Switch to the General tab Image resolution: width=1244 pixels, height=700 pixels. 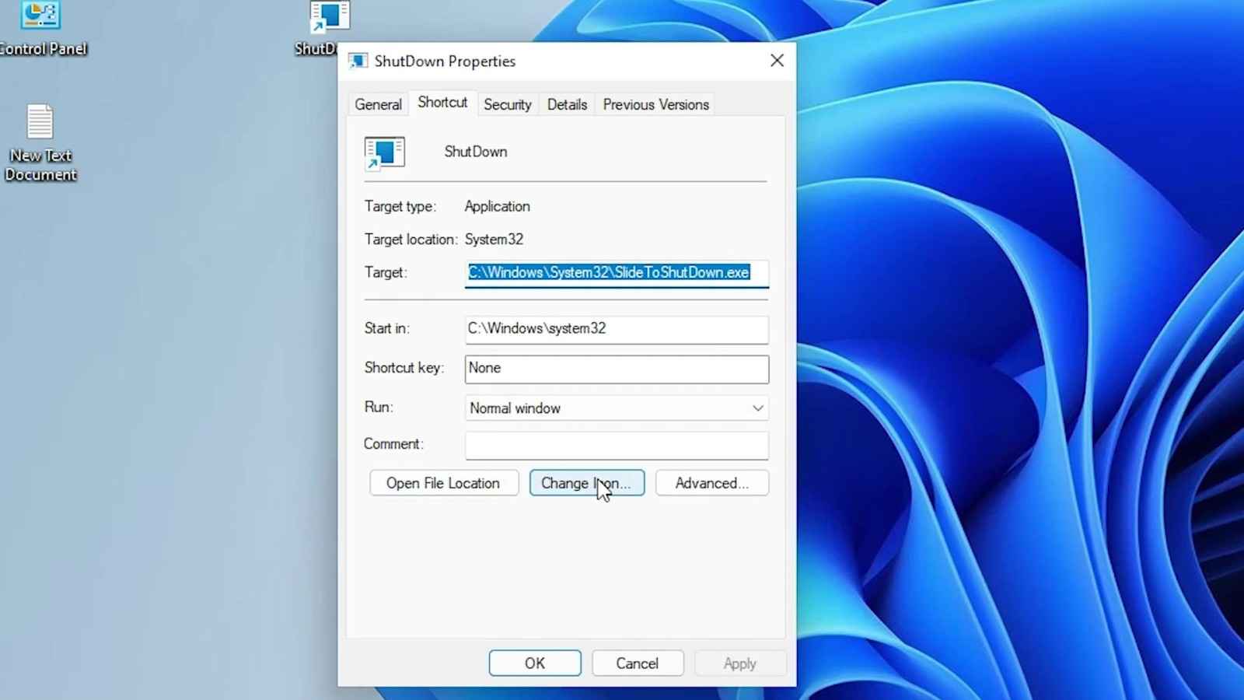coord(378,103)
